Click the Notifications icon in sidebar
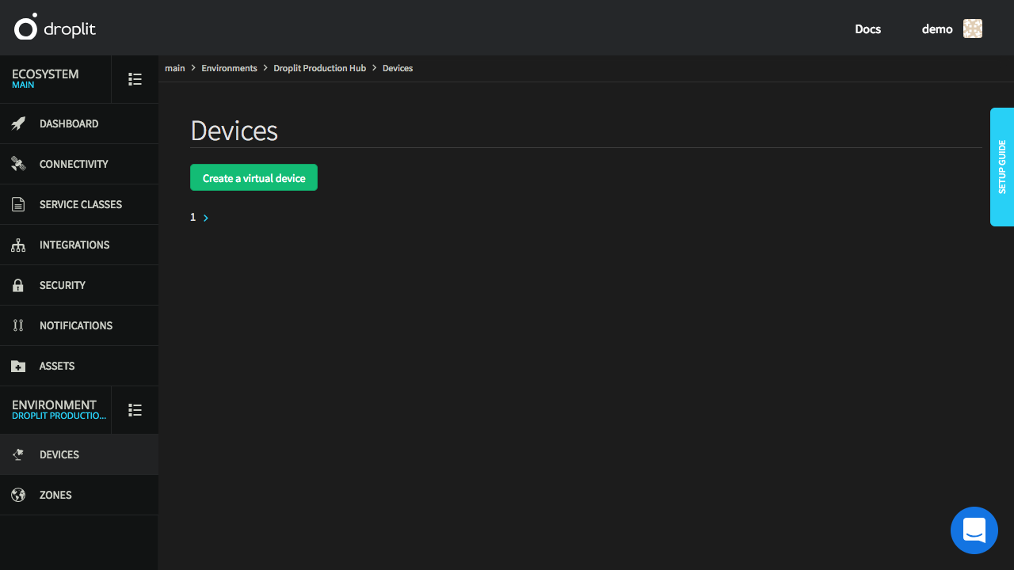Screen dimensions: 1014x570 click(18, 325)
